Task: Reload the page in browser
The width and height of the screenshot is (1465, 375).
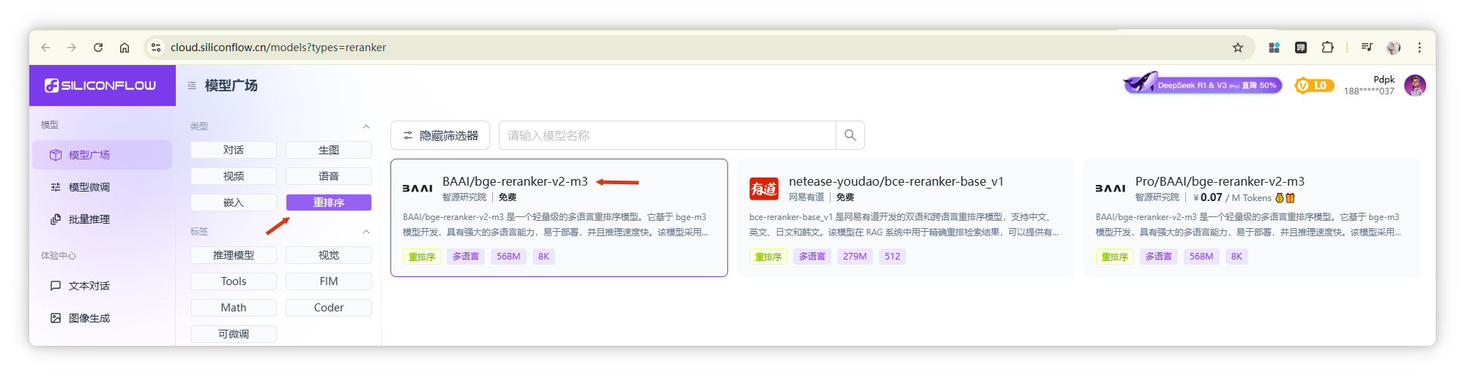Action: click(98, 48)
